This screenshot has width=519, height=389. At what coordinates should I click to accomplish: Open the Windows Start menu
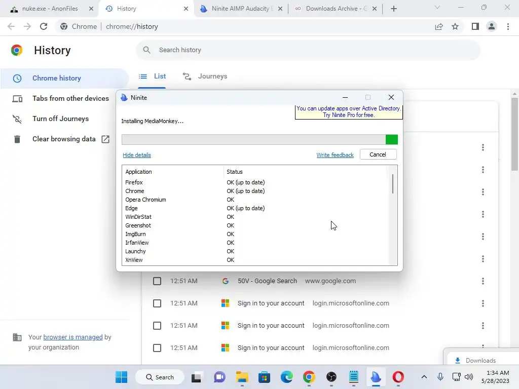point(121,377)
